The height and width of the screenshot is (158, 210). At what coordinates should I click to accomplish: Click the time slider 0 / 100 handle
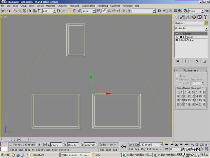pos(16,139)
